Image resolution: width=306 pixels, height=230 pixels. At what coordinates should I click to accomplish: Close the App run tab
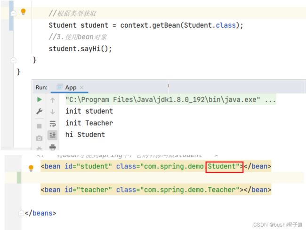[x=81, y=88]
